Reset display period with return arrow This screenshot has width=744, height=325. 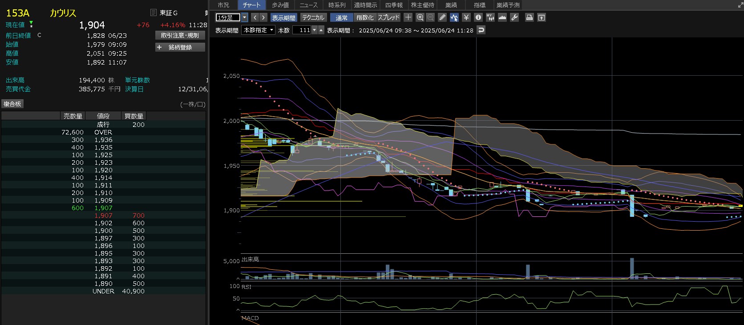pos(481,30)
